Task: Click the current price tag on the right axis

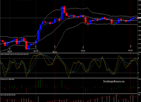Action: pos(139,18)
